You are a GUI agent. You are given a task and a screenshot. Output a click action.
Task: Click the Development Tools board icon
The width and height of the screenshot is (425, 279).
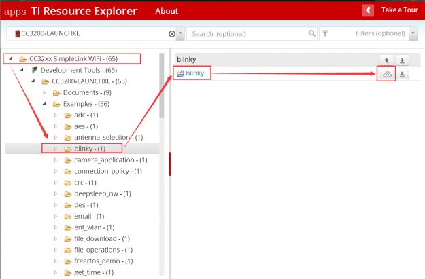[34, 70]
